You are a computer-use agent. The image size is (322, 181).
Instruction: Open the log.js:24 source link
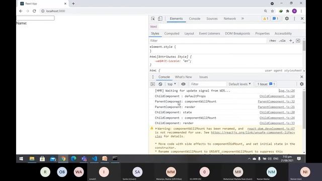287,90
